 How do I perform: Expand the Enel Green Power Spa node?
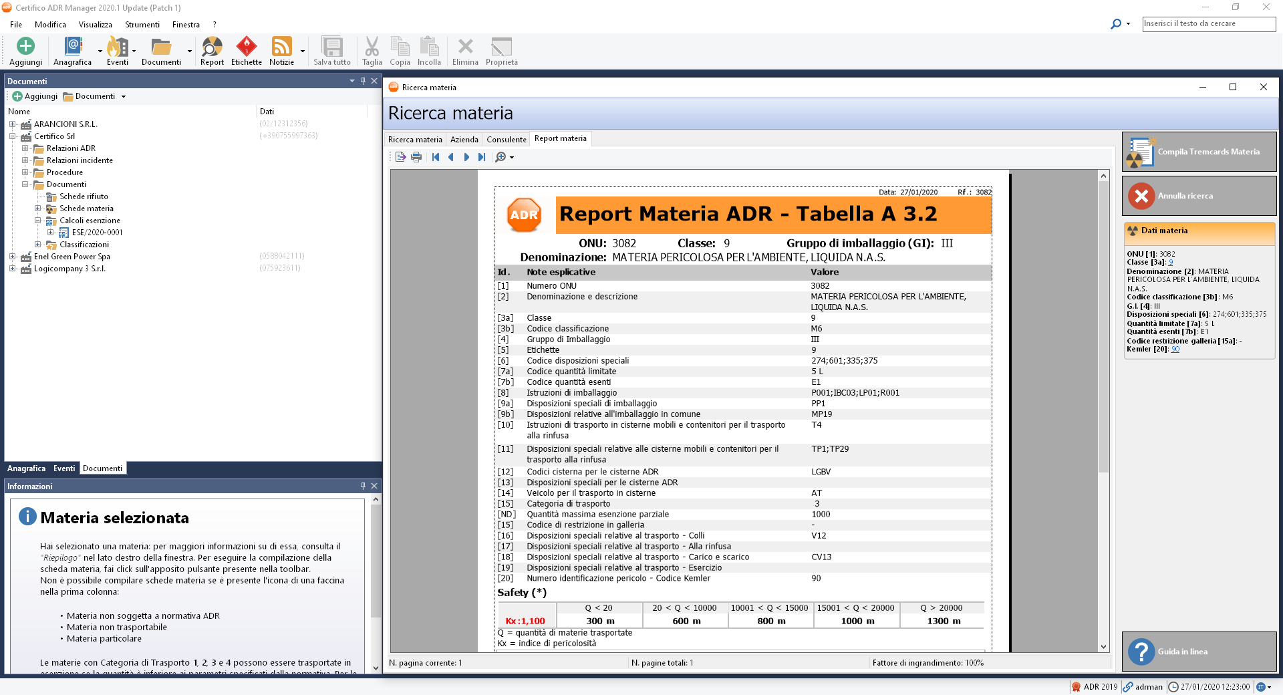pos(12,257)
